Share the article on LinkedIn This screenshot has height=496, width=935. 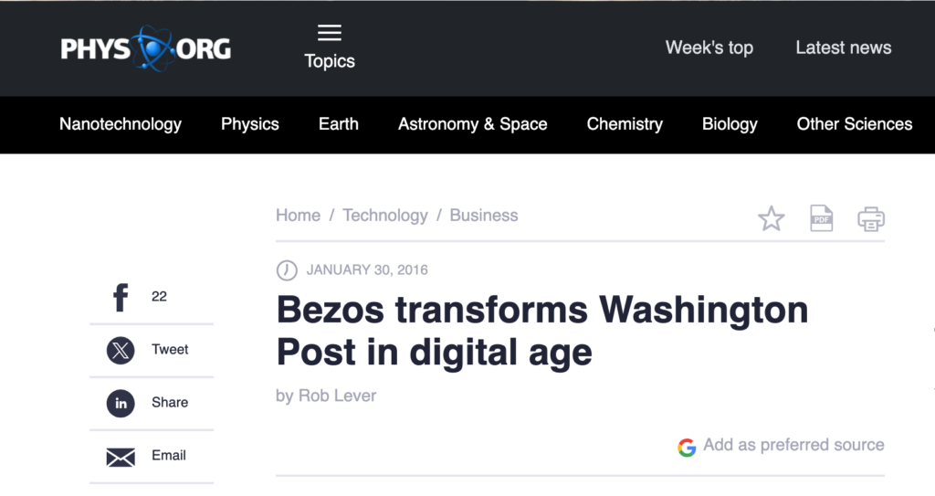121,403
